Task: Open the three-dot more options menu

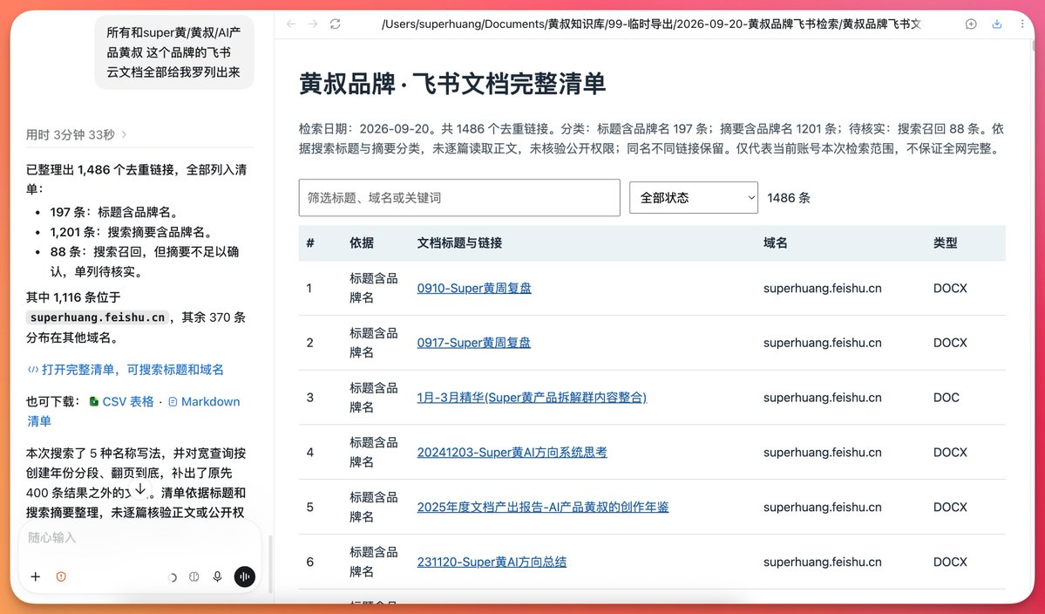Action: tap(1022, 24)
